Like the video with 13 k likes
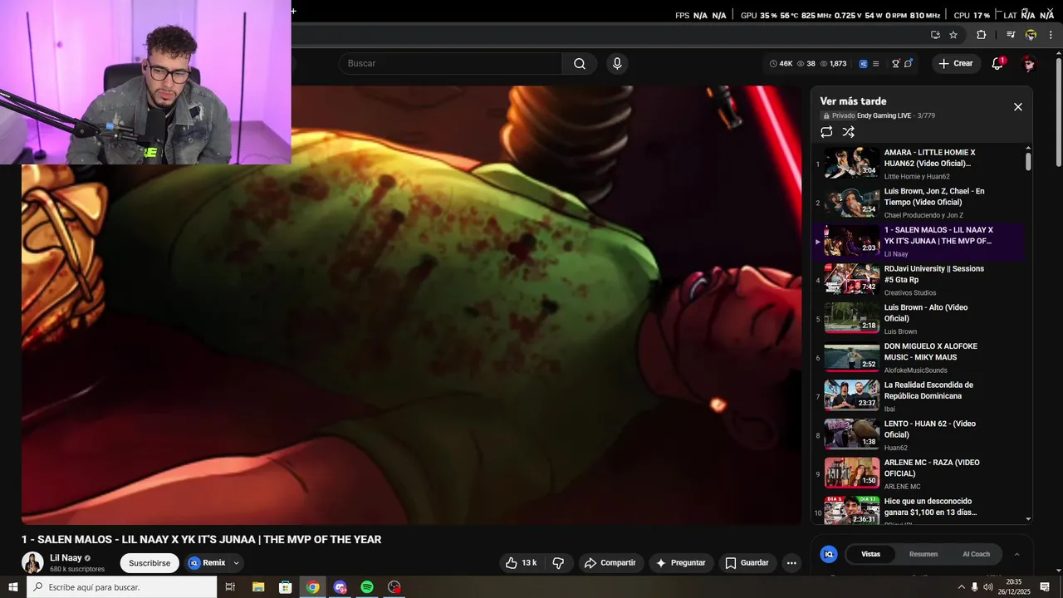The height and width of the screenshot is (598, 1063). coord(521,563)
